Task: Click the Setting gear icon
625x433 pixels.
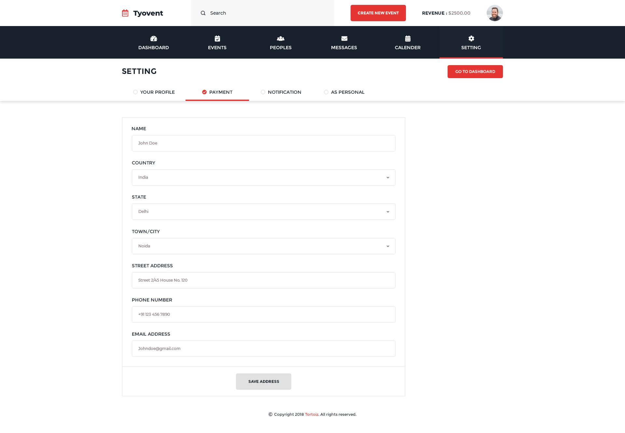Action: (471, 38)
